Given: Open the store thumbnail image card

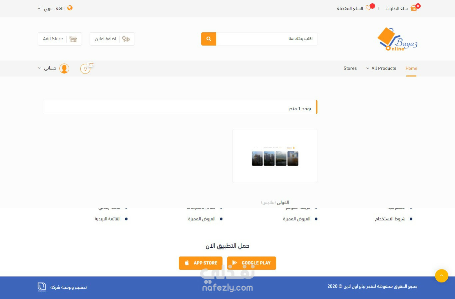Looking at the screenshot, I should coord(275,156).
